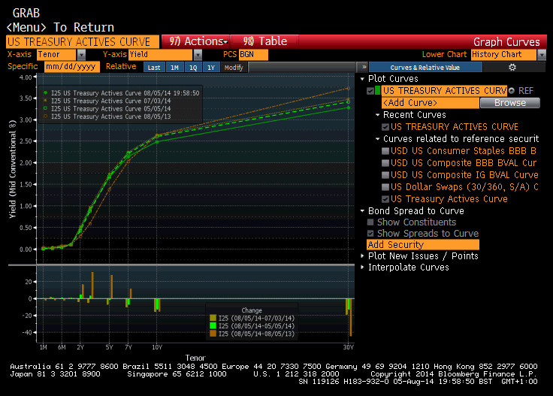Select the Last relative period
Screen dimensions: 553x396
click(154, 68)
